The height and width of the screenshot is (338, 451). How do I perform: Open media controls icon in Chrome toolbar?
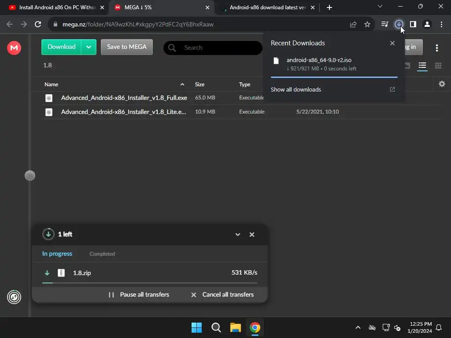(384, 24)
